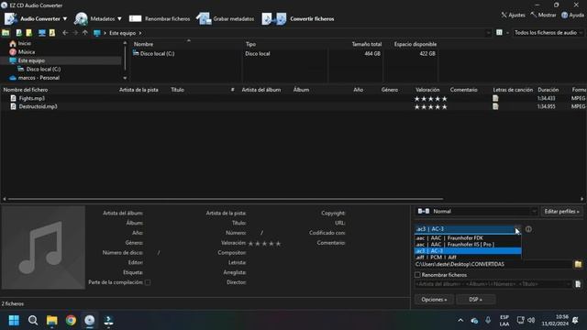Show format info icon

click(x=528, y=229)
